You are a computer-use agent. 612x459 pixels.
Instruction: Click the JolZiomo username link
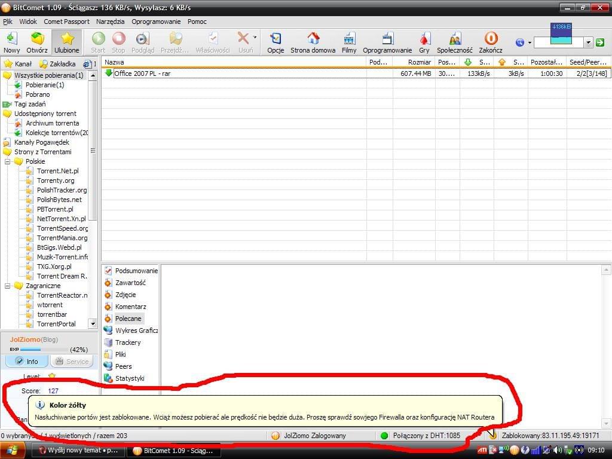(x=25, y=339)
